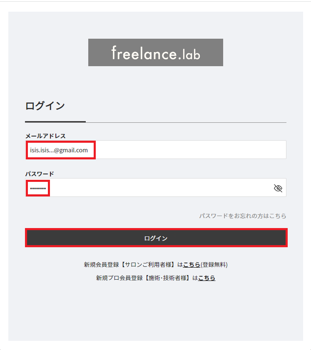Viewport: 311px width, 350px height.
Task: Click the (登録無料) note text
Action: point(214,265)
